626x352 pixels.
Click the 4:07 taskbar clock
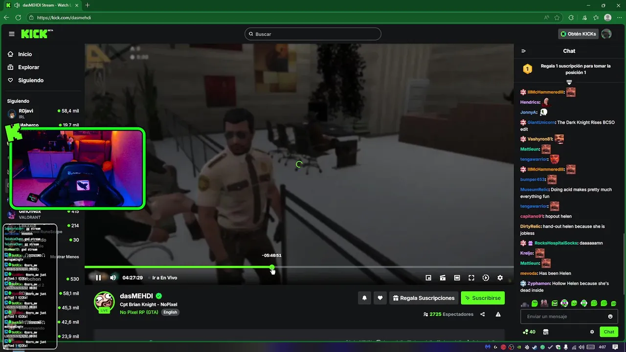[603, 347]
